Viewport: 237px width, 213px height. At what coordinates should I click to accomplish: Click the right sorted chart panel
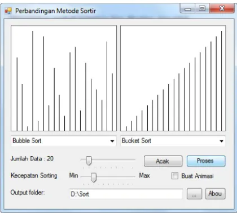point(173,78)
